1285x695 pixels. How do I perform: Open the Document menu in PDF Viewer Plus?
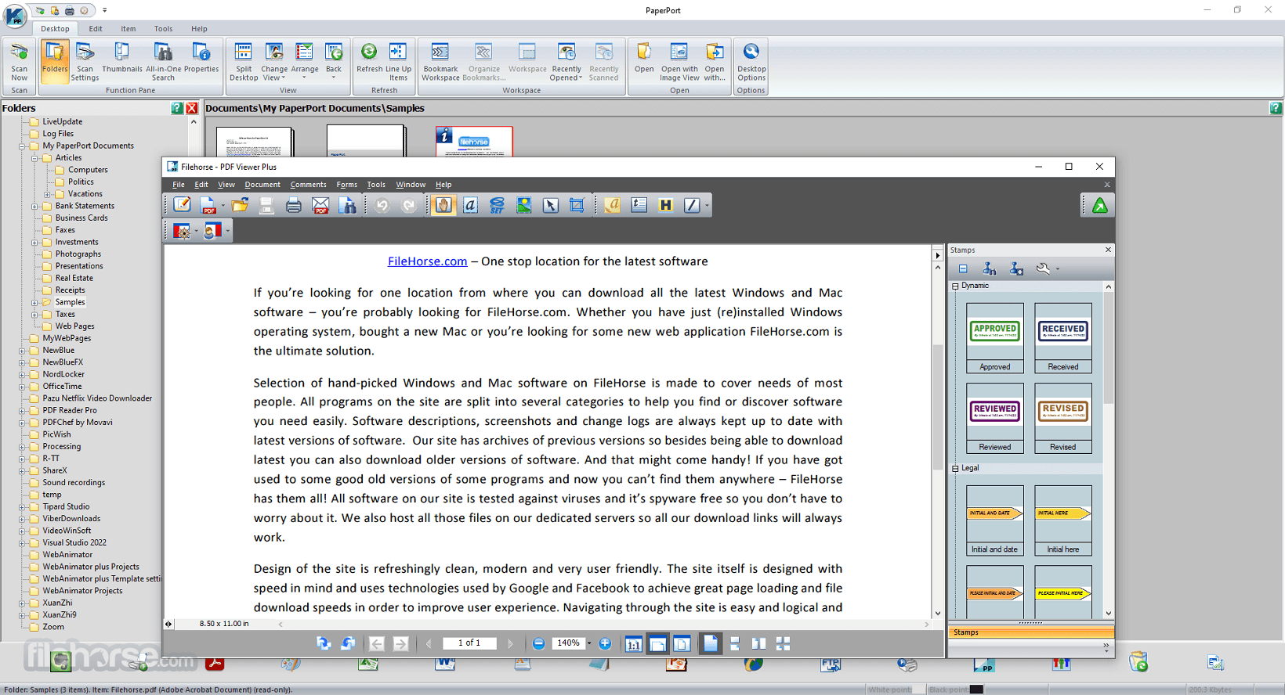click(x=262, y=185)
